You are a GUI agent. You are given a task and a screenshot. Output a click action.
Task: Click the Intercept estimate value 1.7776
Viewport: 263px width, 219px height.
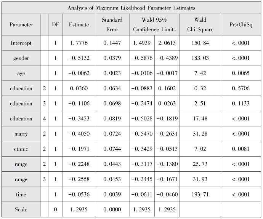coord(79,43)
